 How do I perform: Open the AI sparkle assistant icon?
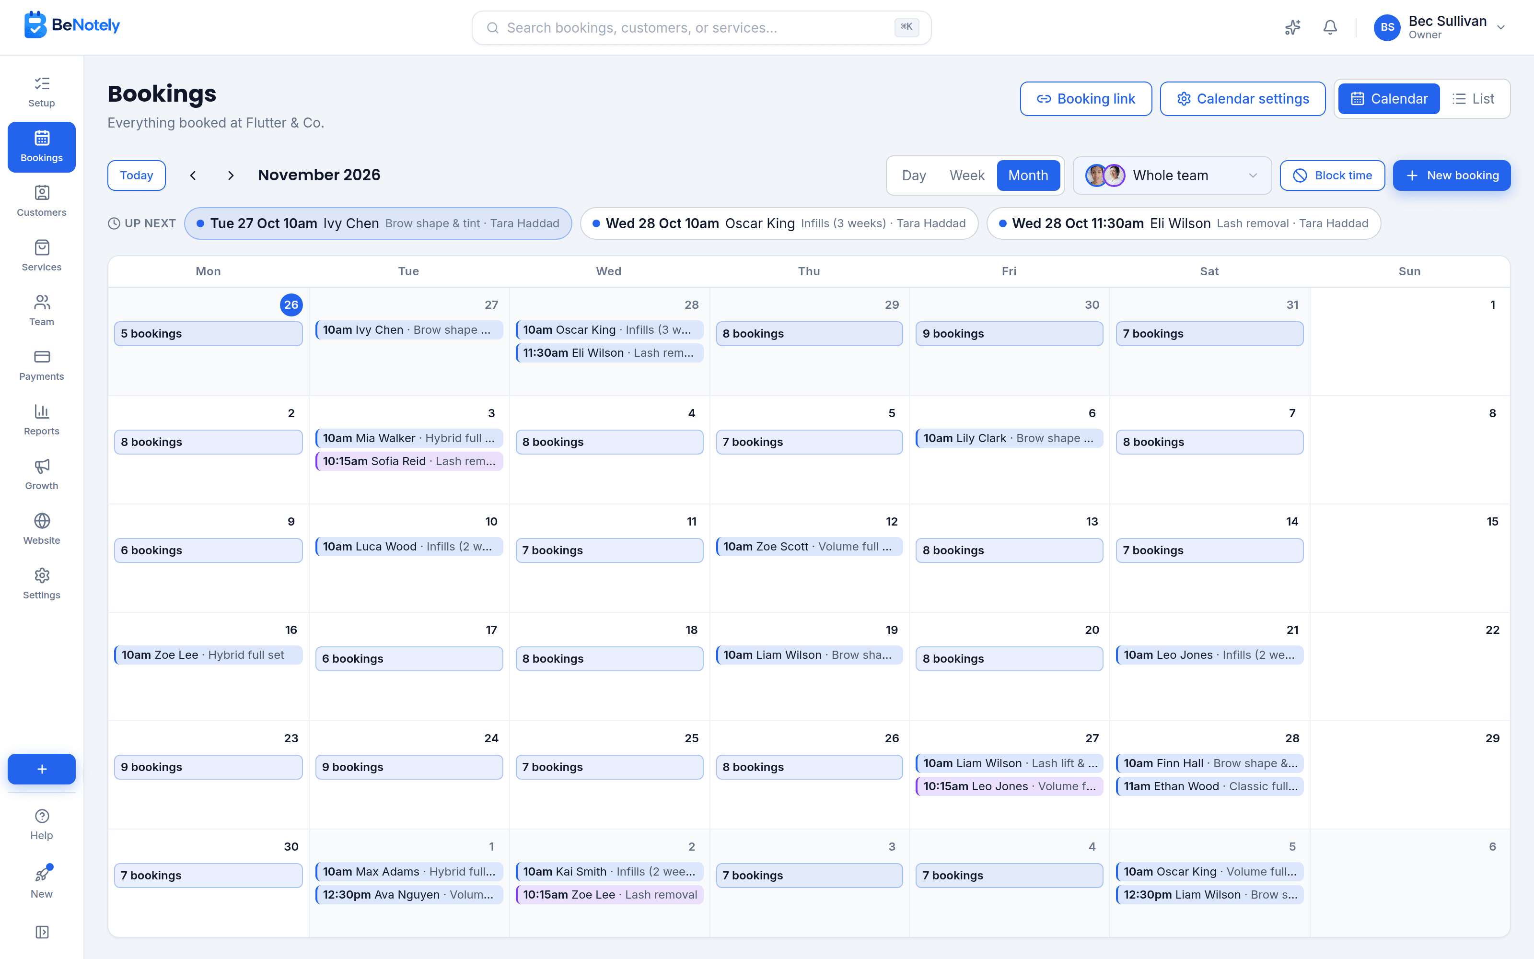tap(1292, 27)
